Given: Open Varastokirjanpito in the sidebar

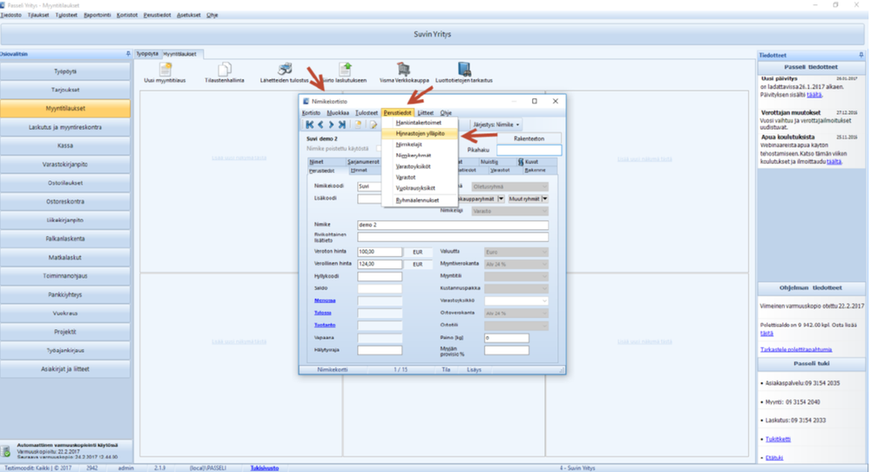Looking at the screenshot, I should click(65, 165).
